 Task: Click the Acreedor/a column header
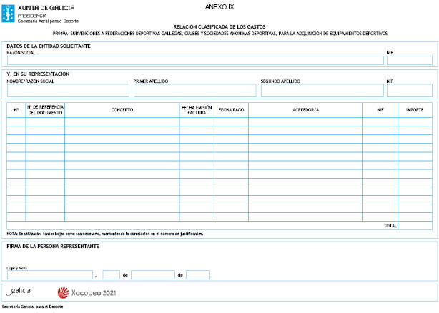(x=306, y=110)
